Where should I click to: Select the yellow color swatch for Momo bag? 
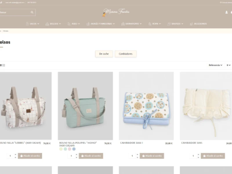coord(61,149)
